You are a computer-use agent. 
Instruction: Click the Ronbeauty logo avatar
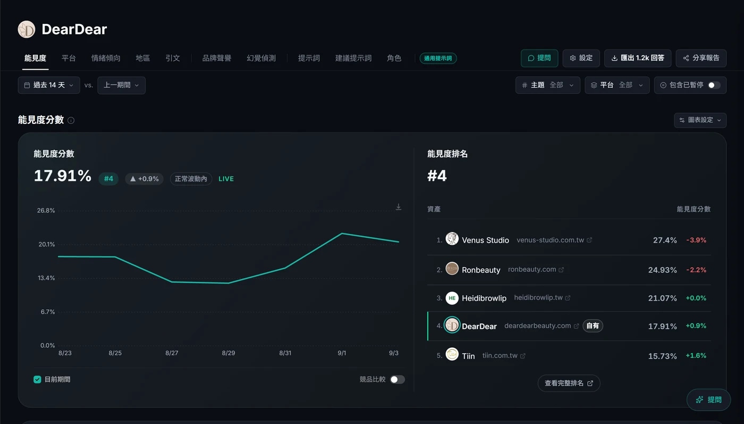(x=452, y=269)
